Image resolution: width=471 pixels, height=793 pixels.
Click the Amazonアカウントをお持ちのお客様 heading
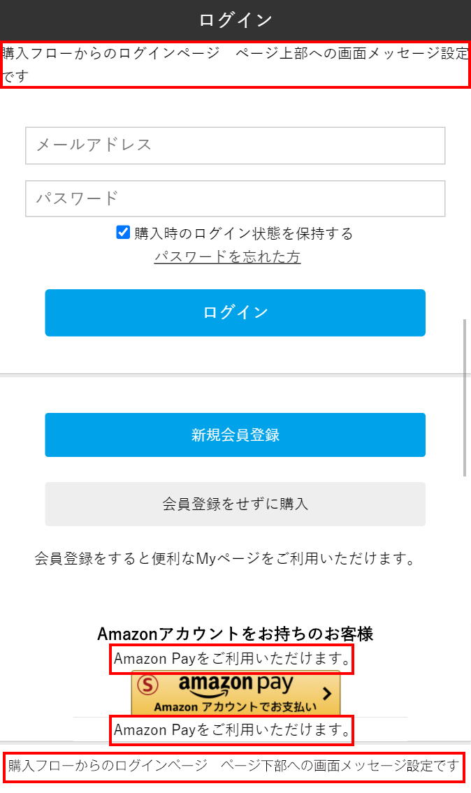click(x=235, y=634)
